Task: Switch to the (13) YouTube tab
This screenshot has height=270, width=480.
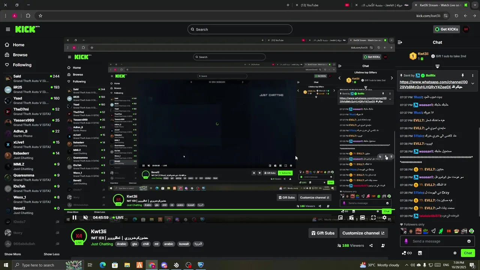Action: click(322, 5)
